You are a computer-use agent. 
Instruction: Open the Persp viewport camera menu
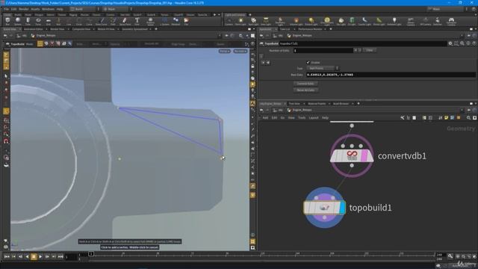(224, 52)
